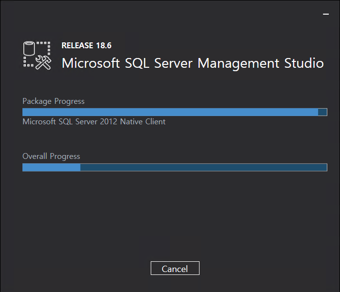Click the word Management in the title

coord(239,63)
